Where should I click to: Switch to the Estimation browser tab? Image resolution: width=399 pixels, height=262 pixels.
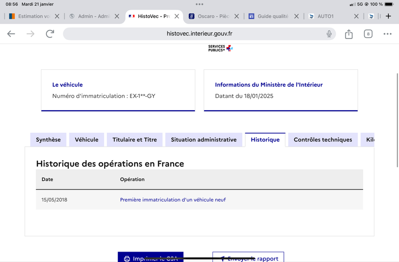coord(29,16)
